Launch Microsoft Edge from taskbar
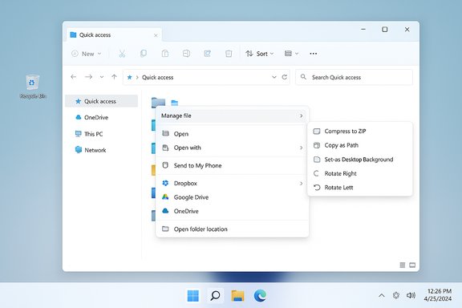The width and height of the screenshot is (462, 308). tap(260, 296)
